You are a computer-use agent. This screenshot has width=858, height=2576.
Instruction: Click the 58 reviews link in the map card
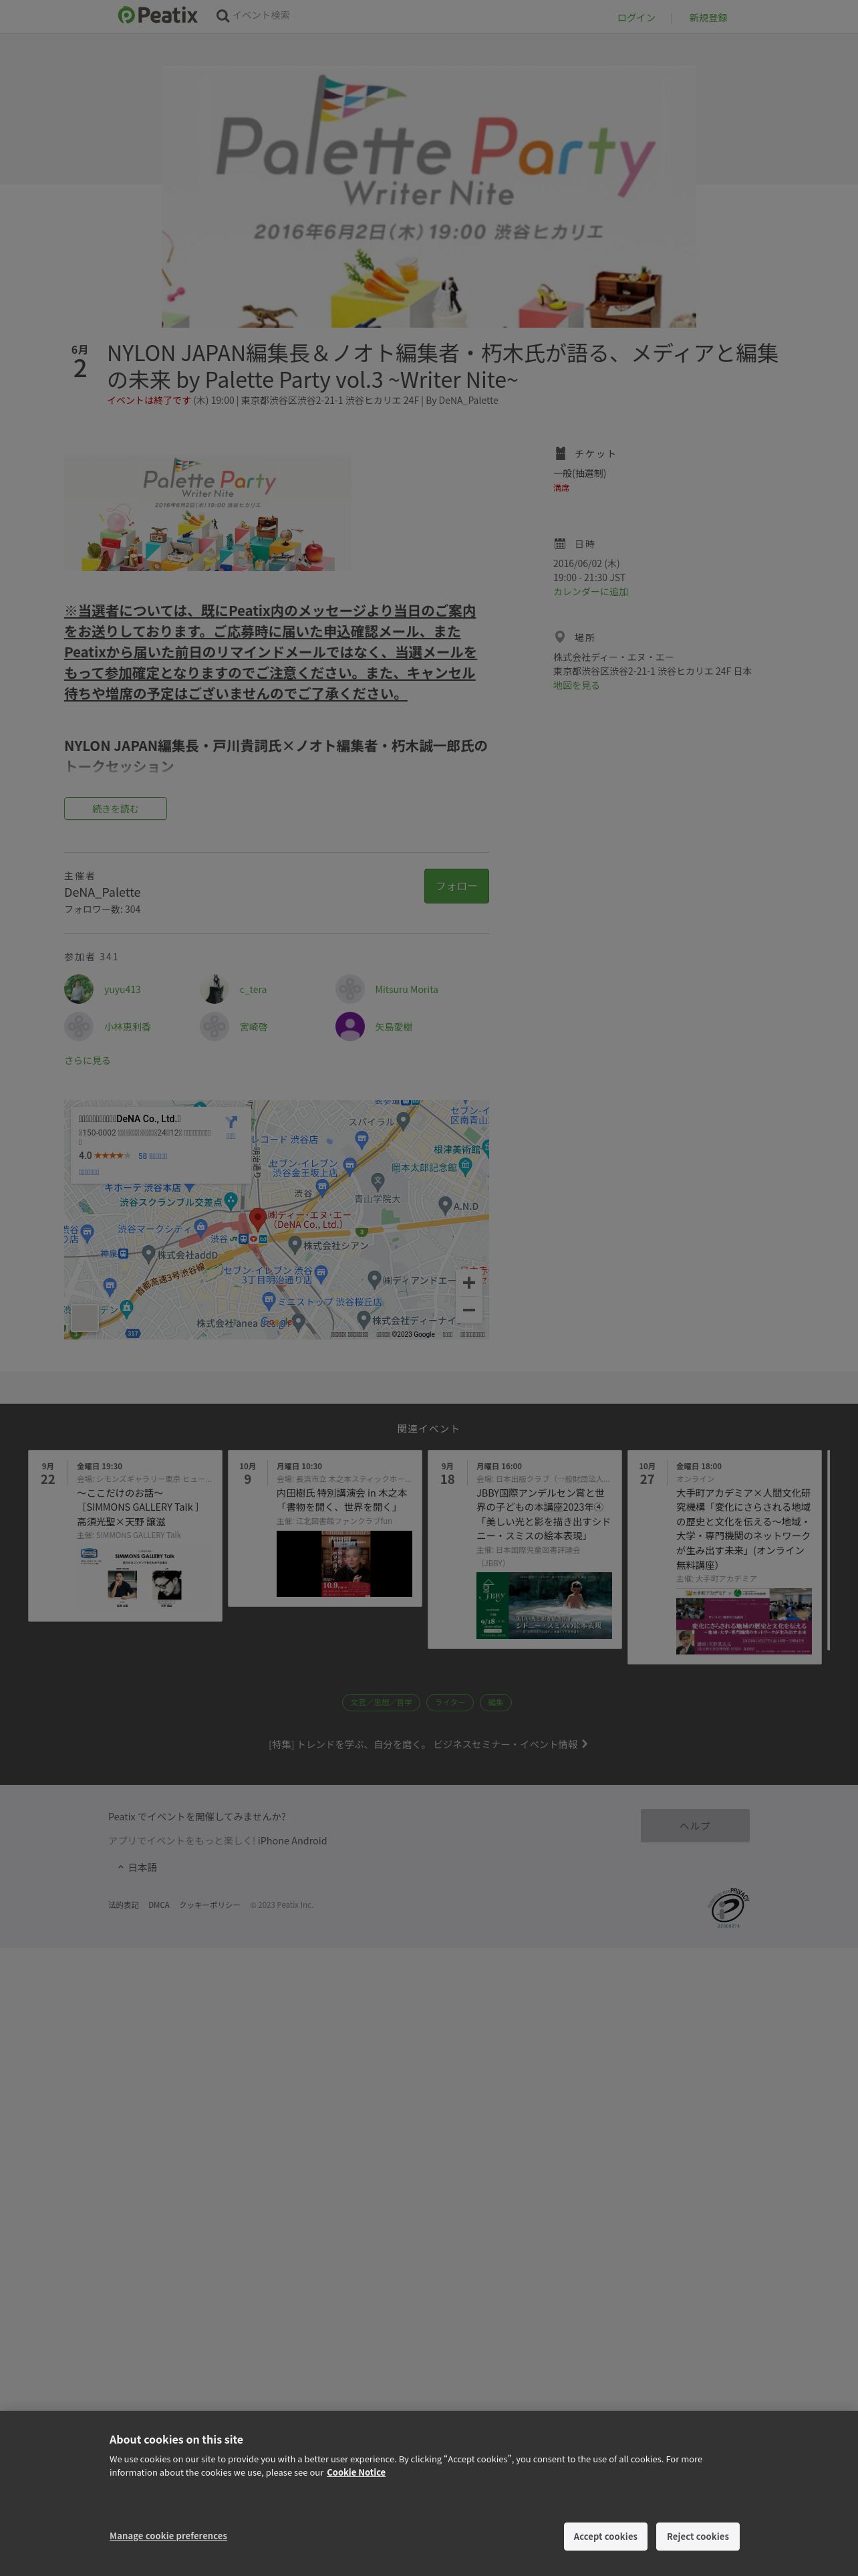[x=153, y=1156]
